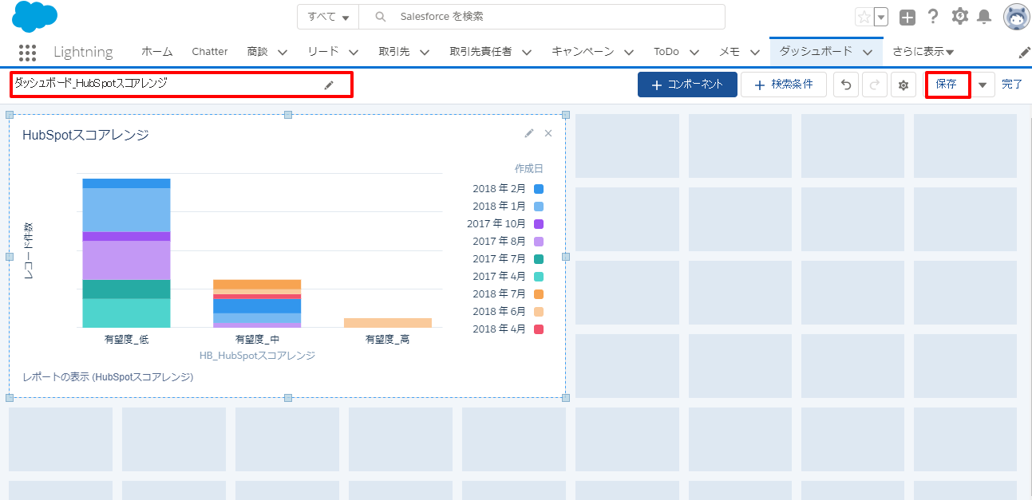Click the dashboard settings gear icon
Image resolution: width=1032 pixels, height=500 pixels.
[903, 85]
